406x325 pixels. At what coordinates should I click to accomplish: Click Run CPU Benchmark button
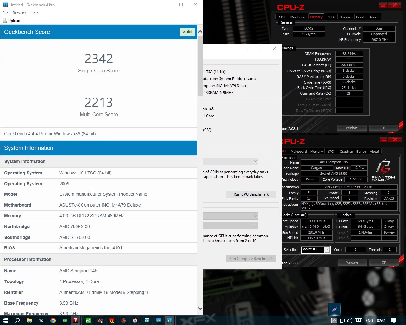click(251, 194)
